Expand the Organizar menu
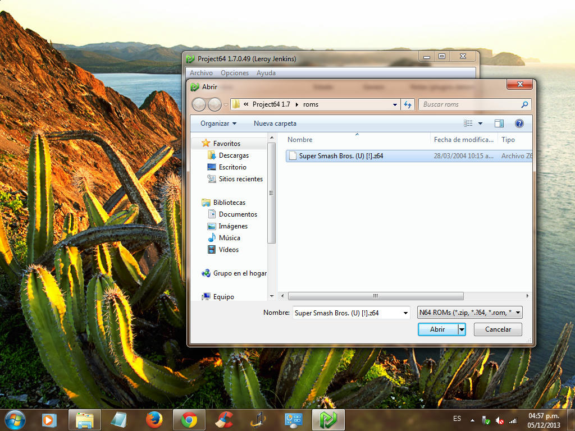575x431 pixels. (x=218, y=123)
